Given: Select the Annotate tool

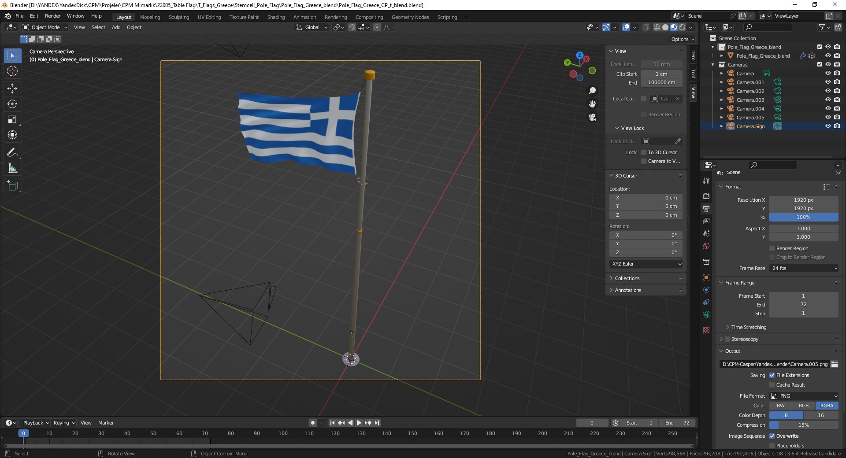Looking at the screenshot, I should (x=12, y=152).
